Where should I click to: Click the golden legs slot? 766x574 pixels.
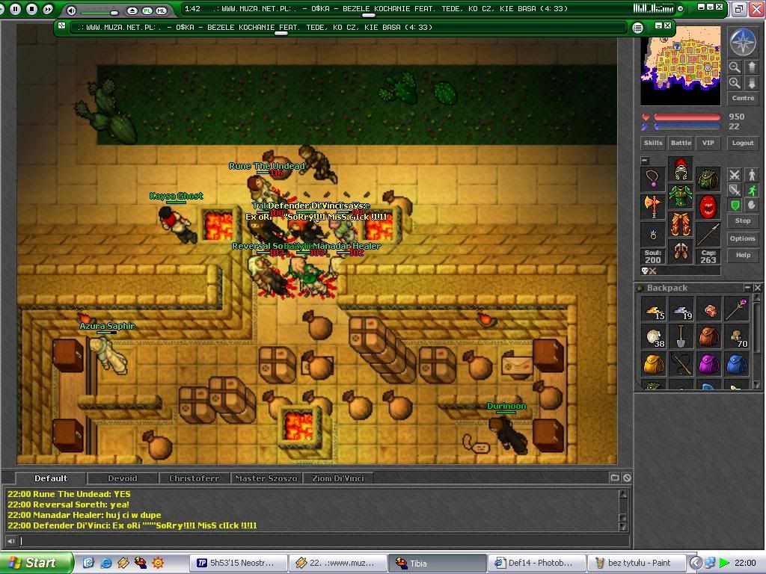pos(681,223)
